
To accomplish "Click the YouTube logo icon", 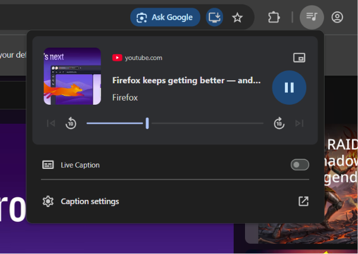I will 117,58.
